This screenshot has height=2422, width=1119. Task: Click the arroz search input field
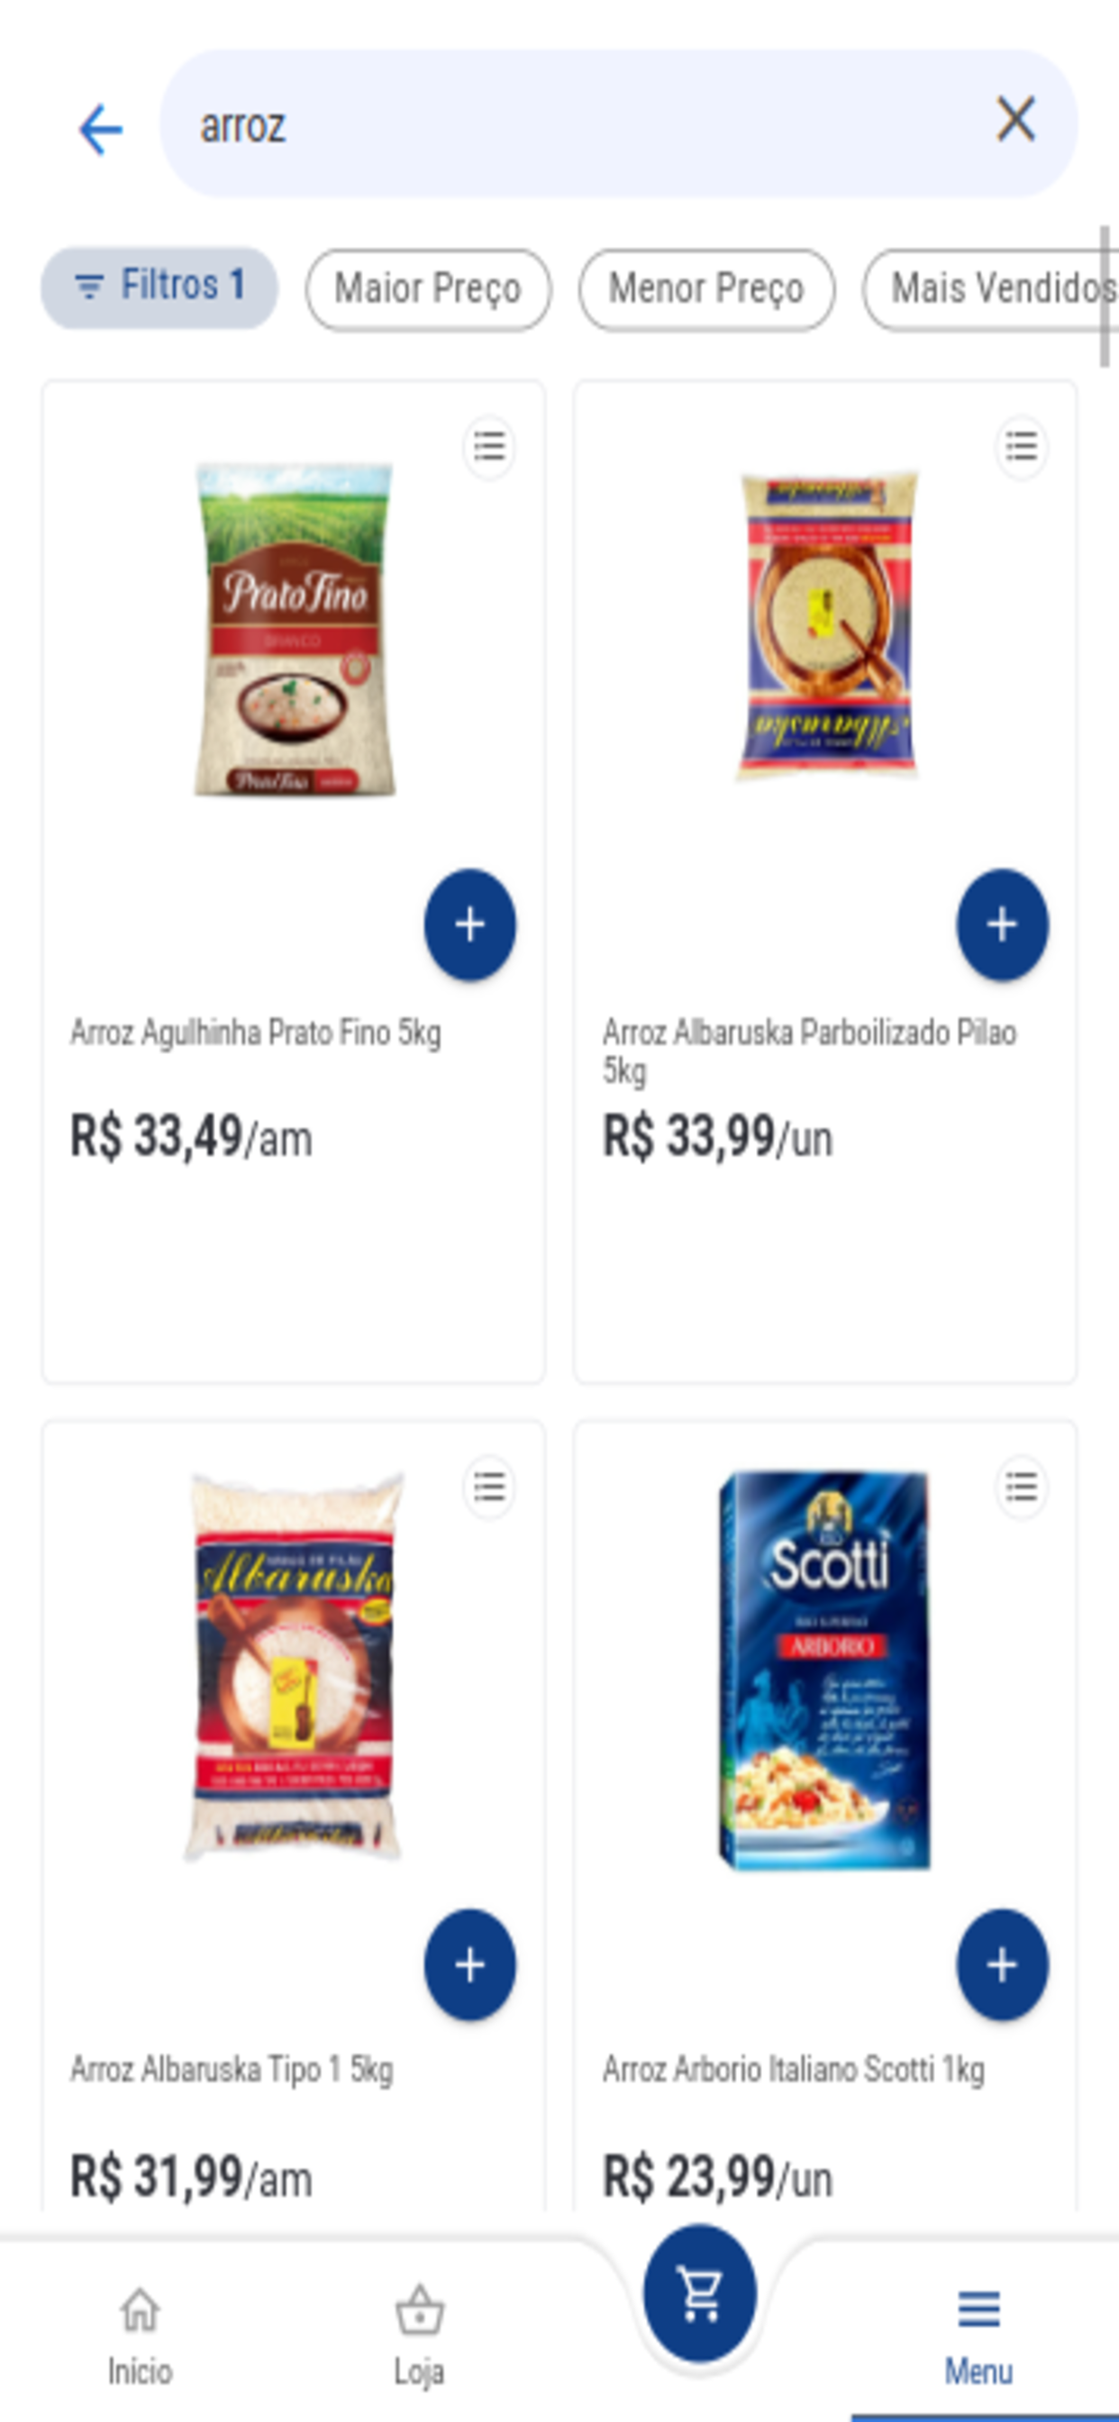[x=619, y=123]
